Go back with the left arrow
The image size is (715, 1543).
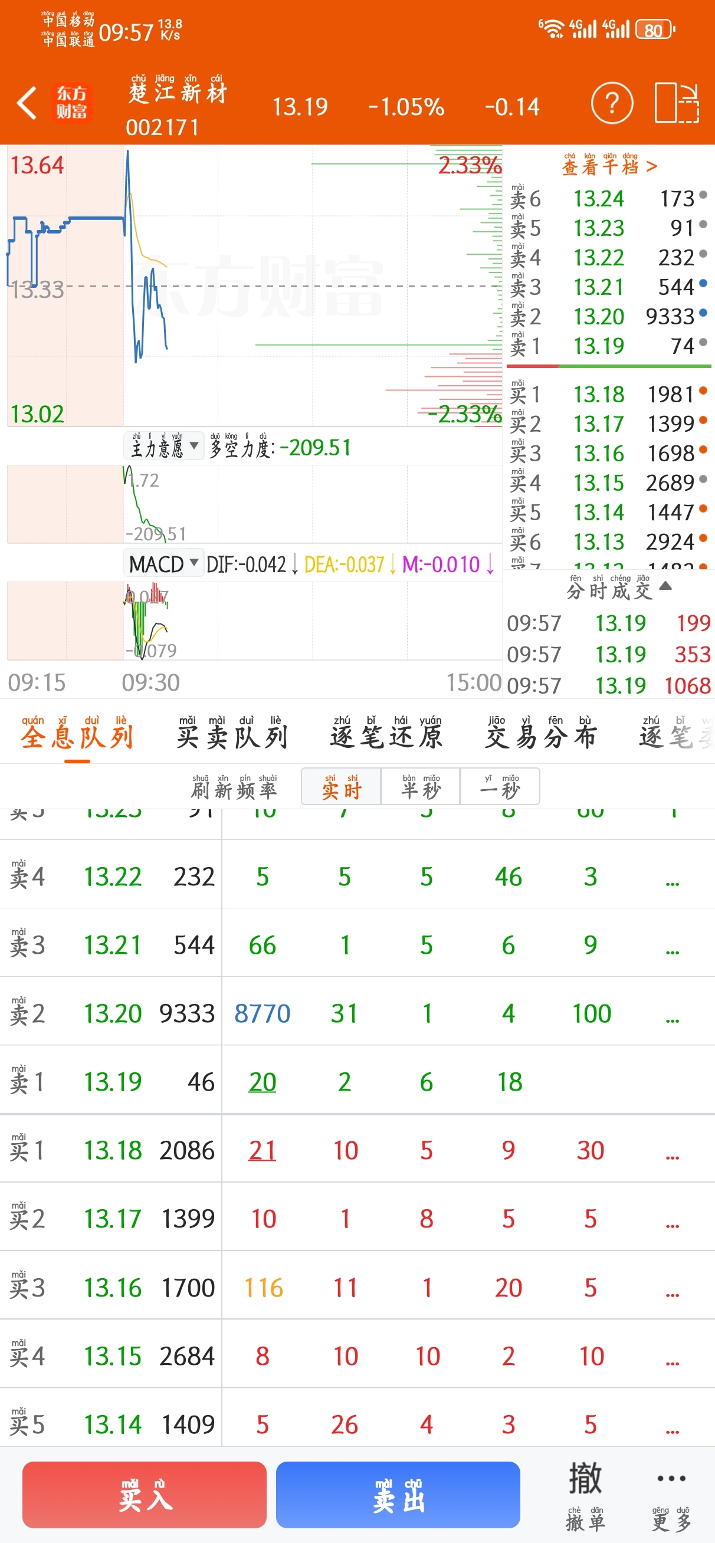coord(27,103)
